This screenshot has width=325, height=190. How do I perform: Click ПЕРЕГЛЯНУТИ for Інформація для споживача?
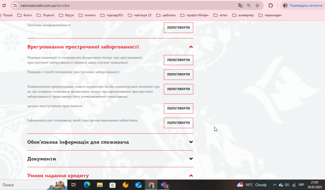(x=179, y=123)
